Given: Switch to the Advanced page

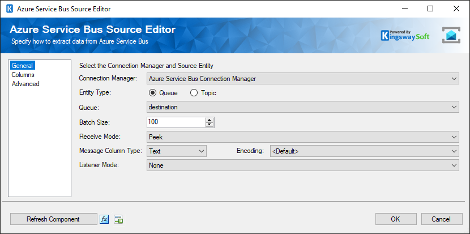Looking at the screenshot, I should 25,84.
